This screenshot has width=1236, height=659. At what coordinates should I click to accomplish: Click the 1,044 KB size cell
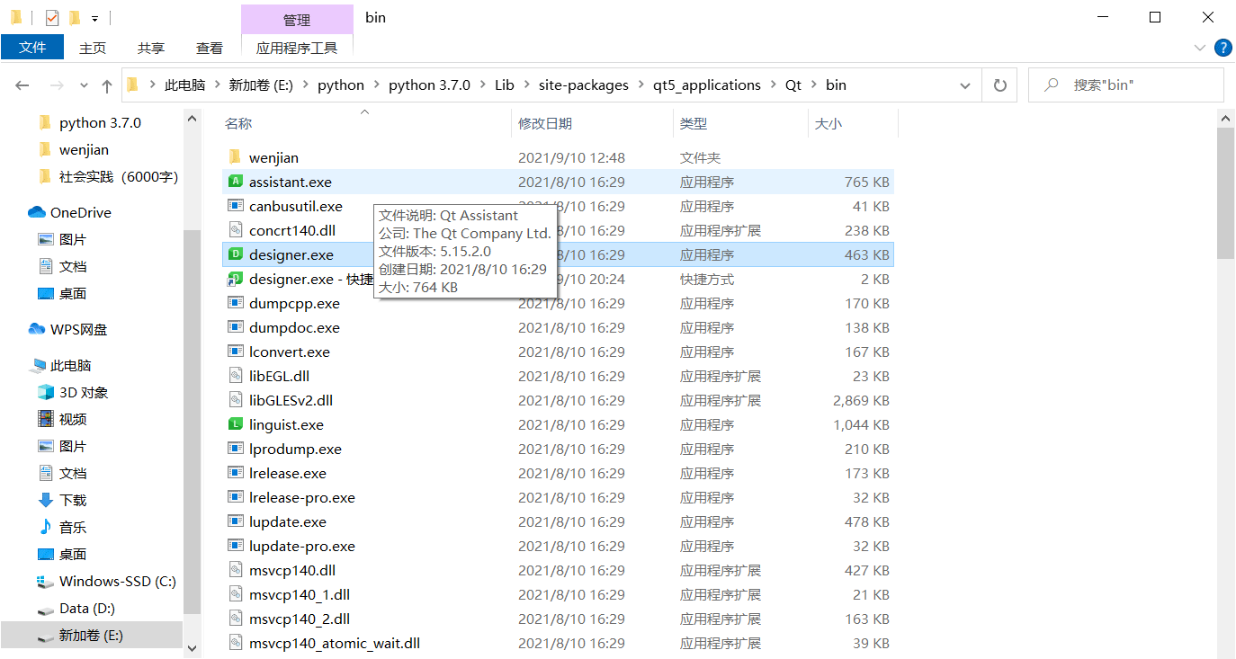coord(861,424)
